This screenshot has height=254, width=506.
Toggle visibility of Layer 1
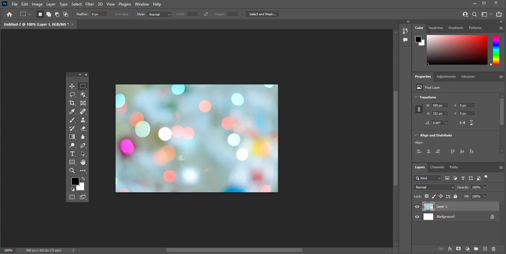pos(417,207)
